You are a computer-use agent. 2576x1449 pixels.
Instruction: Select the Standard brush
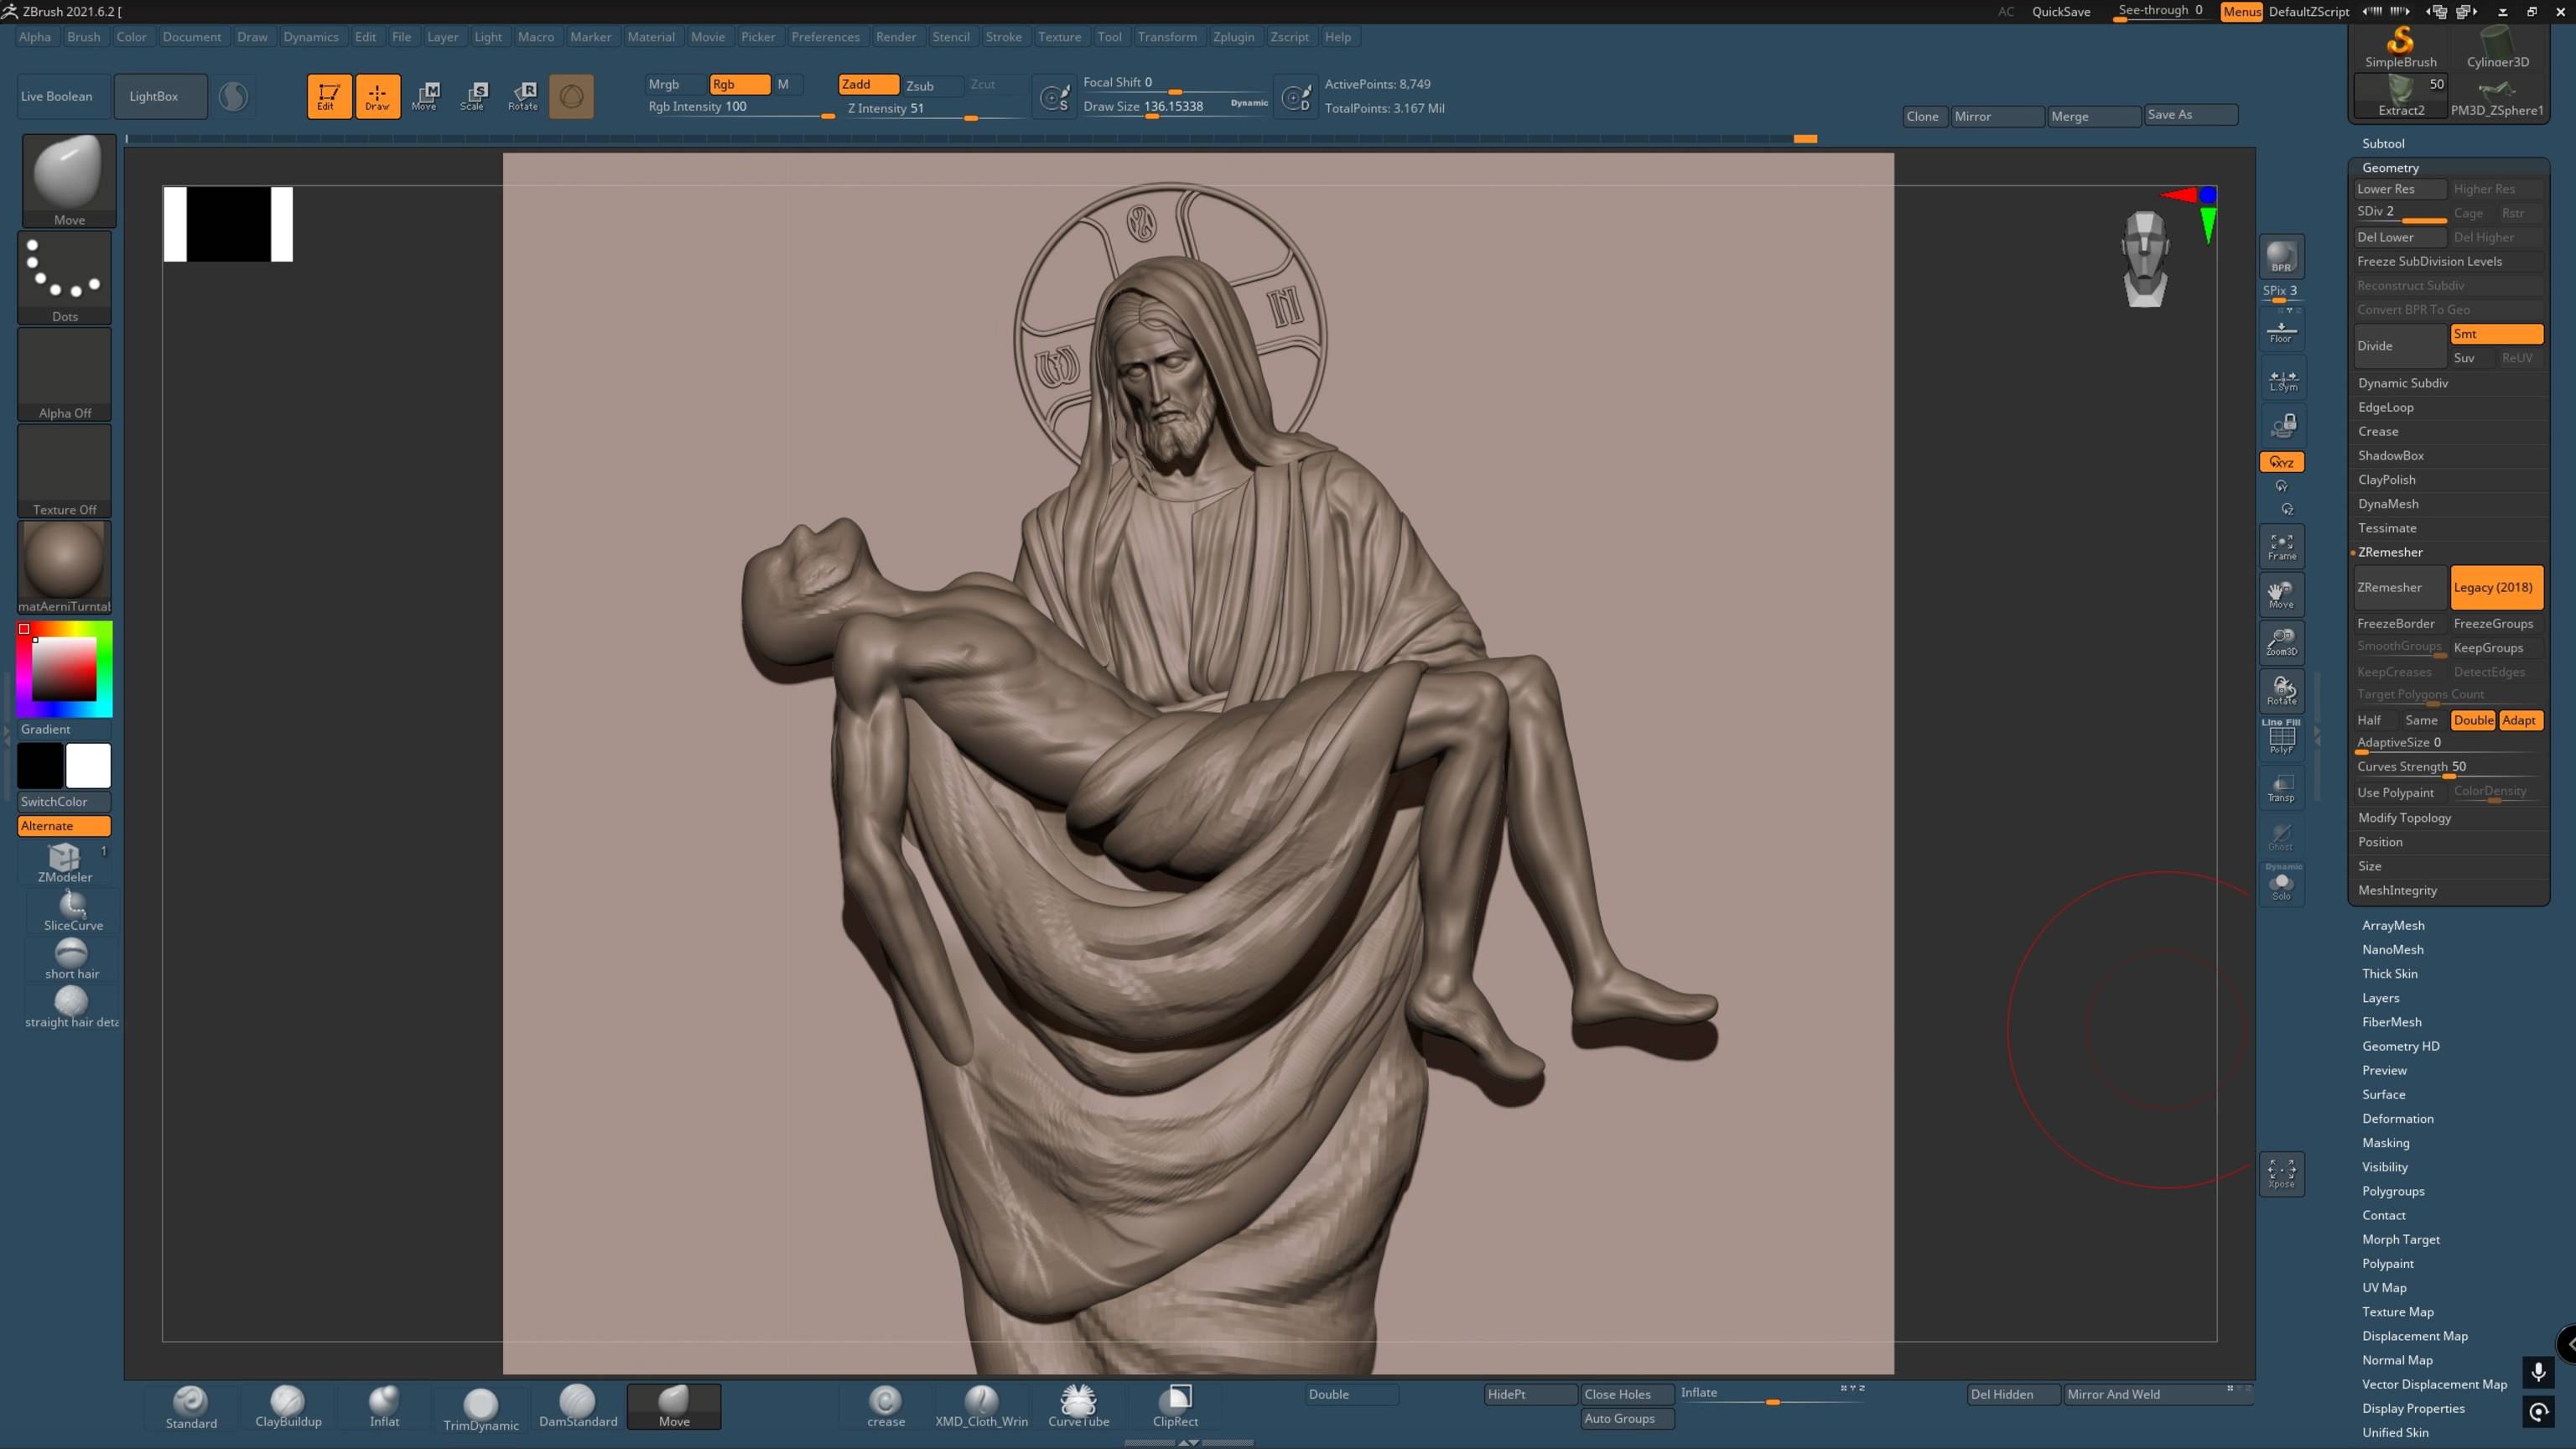(x=191, y=1407)
